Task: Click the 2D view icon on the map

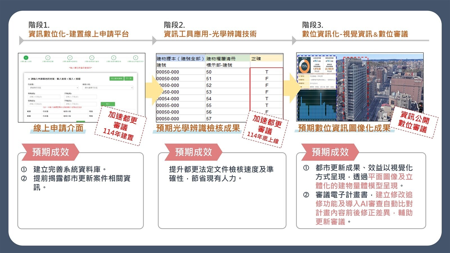Action: 420,110
